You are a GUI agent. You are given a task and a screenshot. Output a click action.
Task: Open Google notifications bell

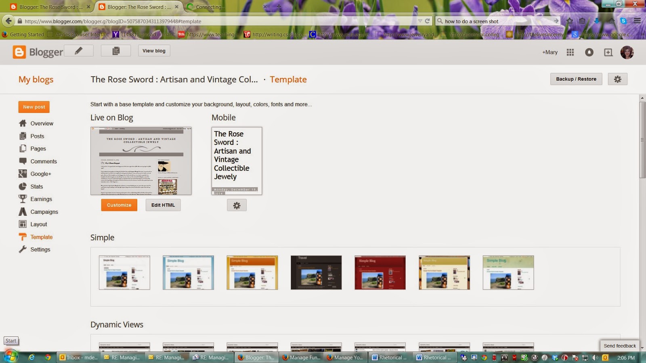pos(589,52)
